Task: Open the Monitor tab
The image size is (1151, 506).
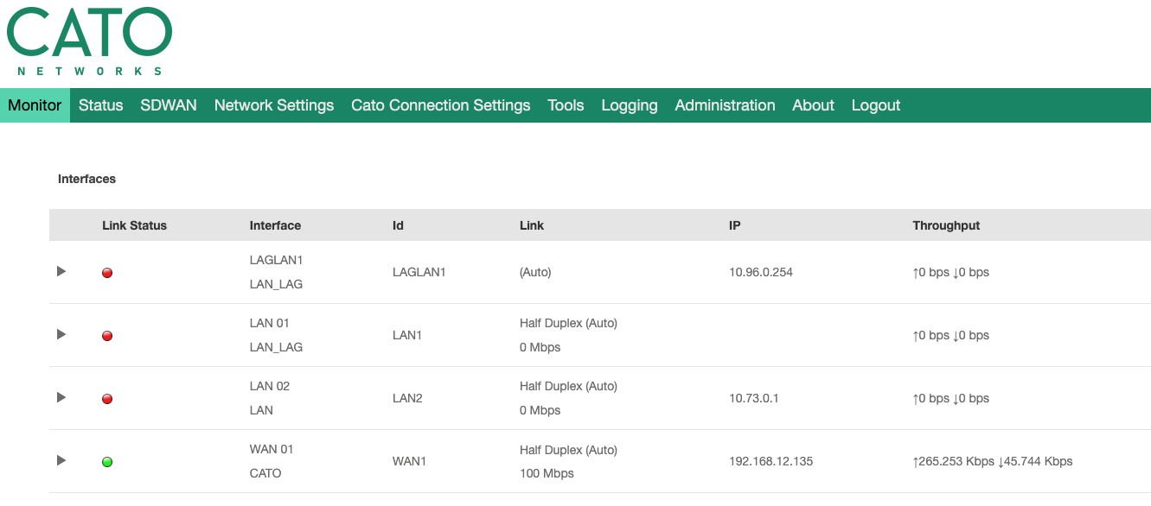Action: pos(35,105)
